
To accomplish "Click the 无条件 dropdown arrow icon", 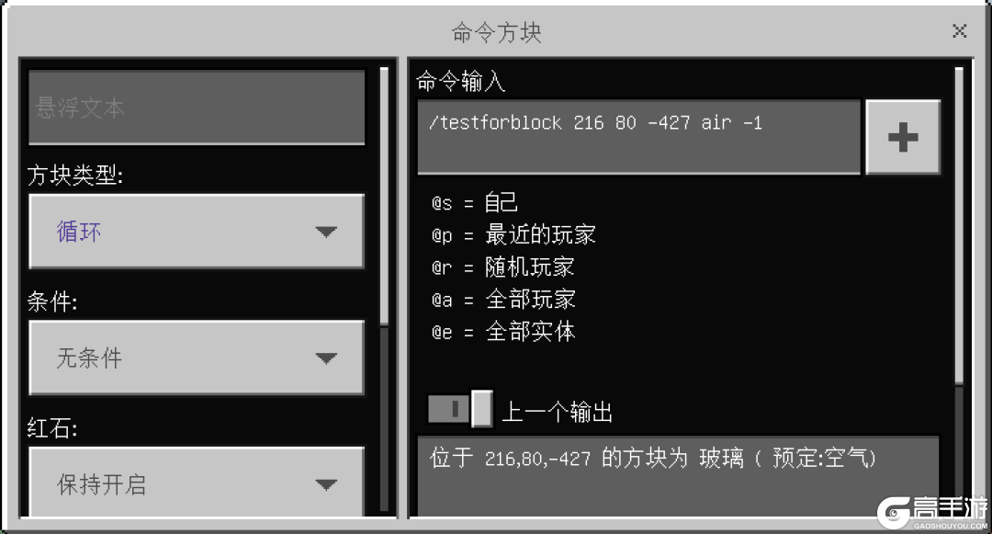I will pos(326,358).
